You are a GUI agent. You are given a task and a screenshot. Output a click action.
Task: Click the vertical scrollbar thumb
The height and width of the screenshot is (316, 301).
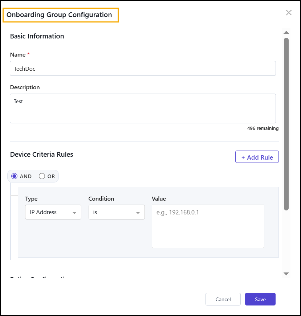point(286,124)
